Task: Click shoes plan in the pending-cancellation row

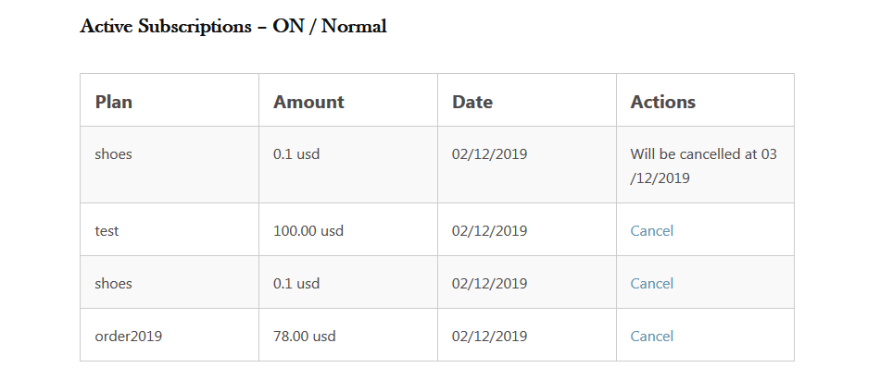Action: (x=113, y=154)
